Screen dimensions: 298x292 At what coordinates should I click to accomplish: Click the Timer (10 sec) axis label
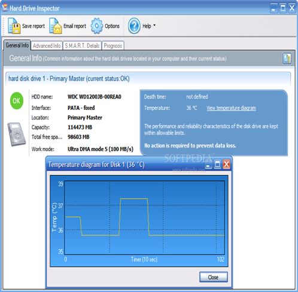144,259
